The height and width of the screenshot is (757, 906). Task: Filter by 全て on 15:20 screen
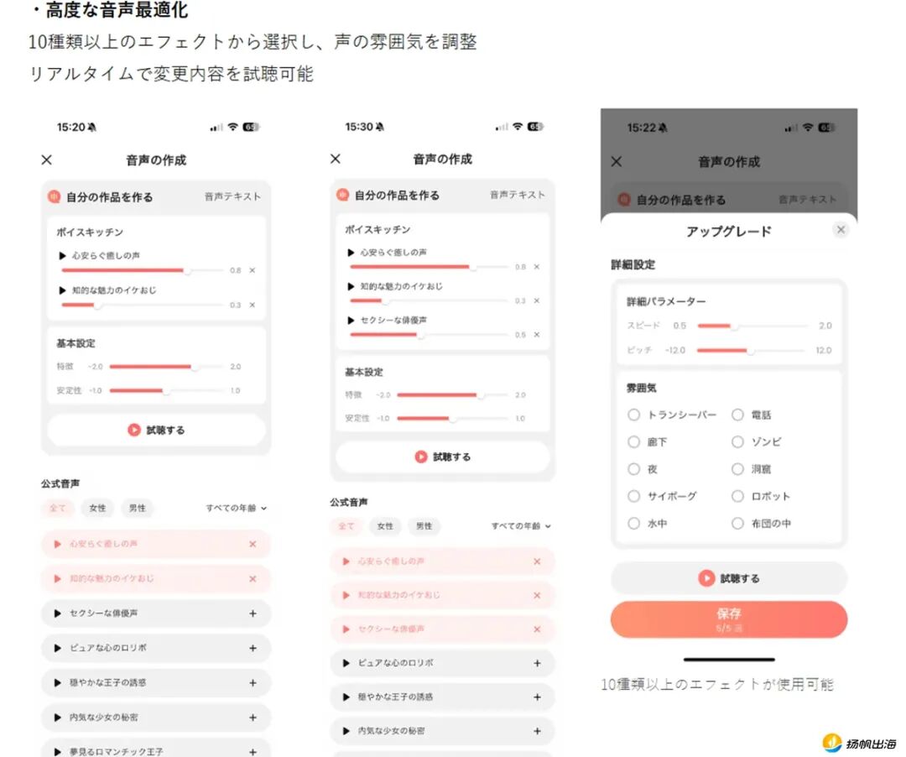click(57, 508)
